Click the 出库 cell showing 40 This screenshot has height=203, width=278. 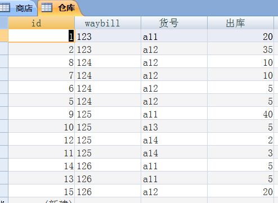coord(240,113)
